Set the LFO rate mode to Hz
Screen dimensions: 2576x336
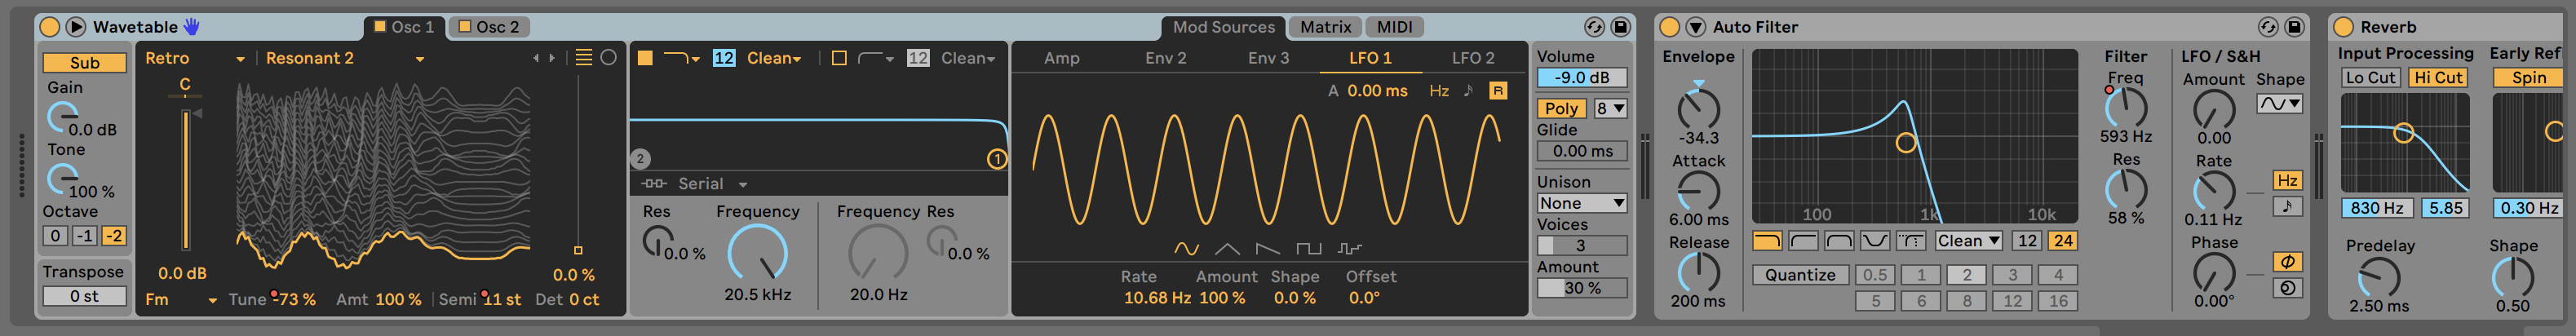(1439, 91)
